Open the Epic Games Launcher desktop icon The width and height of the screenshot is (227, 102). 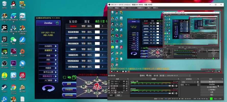(x=4, y=41)
